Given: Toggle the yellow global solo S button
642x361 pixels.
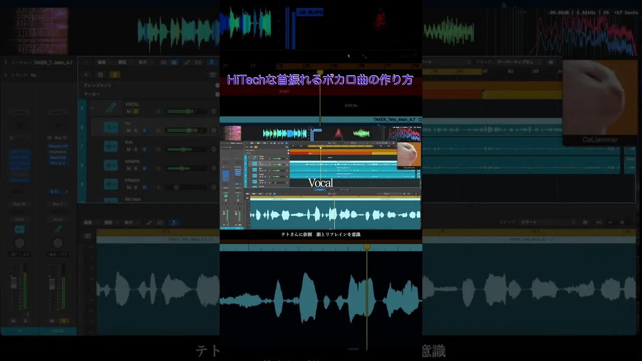Looking at the screenshot, I should pyautogui.click(x=115, y=75).
